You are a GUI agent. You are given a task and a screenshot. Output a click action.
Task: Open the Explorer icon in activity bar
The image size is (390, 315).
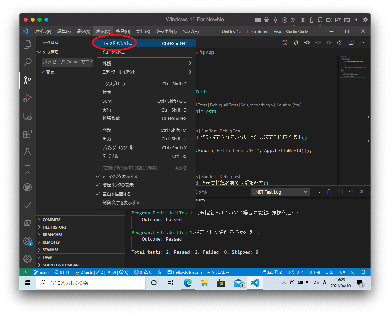point(27,45)
